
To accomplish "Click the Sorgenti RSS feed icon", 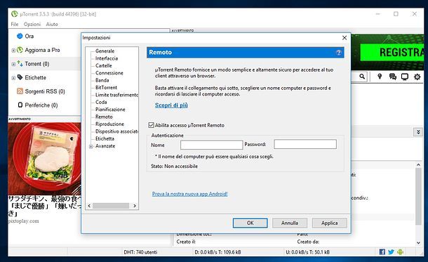I will 20,91.
